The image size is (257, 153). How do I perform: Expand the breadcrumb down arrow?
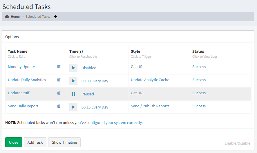pos(56,17)
